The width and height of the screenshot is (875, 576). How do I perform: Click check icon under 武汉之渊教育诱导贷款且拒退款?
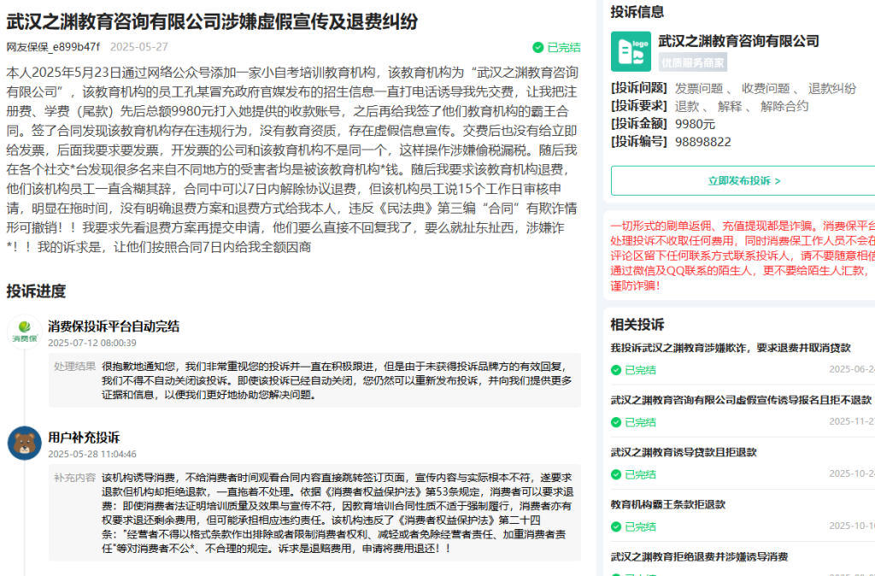(x=616, y=474)
